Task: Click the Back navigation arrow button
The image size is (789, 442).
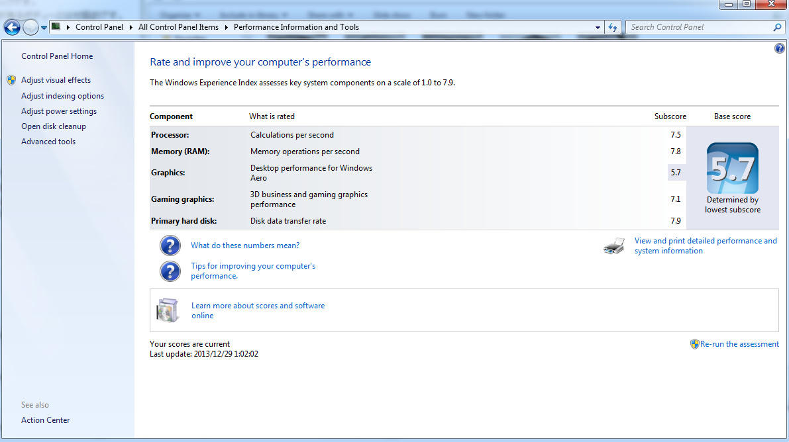Action: [12, 27]
